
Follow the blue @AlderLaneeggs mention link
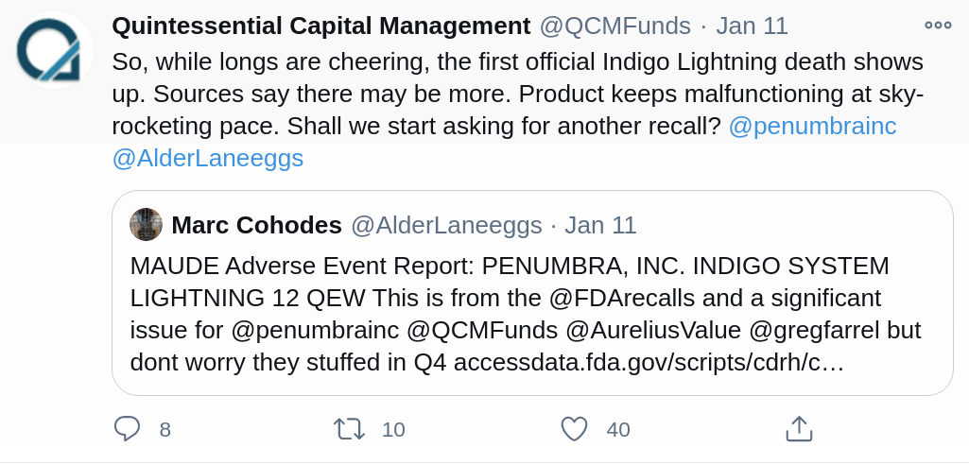point(208,158)
